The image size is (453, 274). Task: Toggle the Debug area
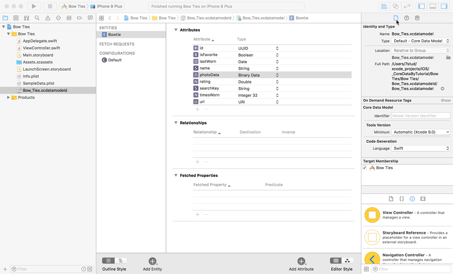coord(433,6)
